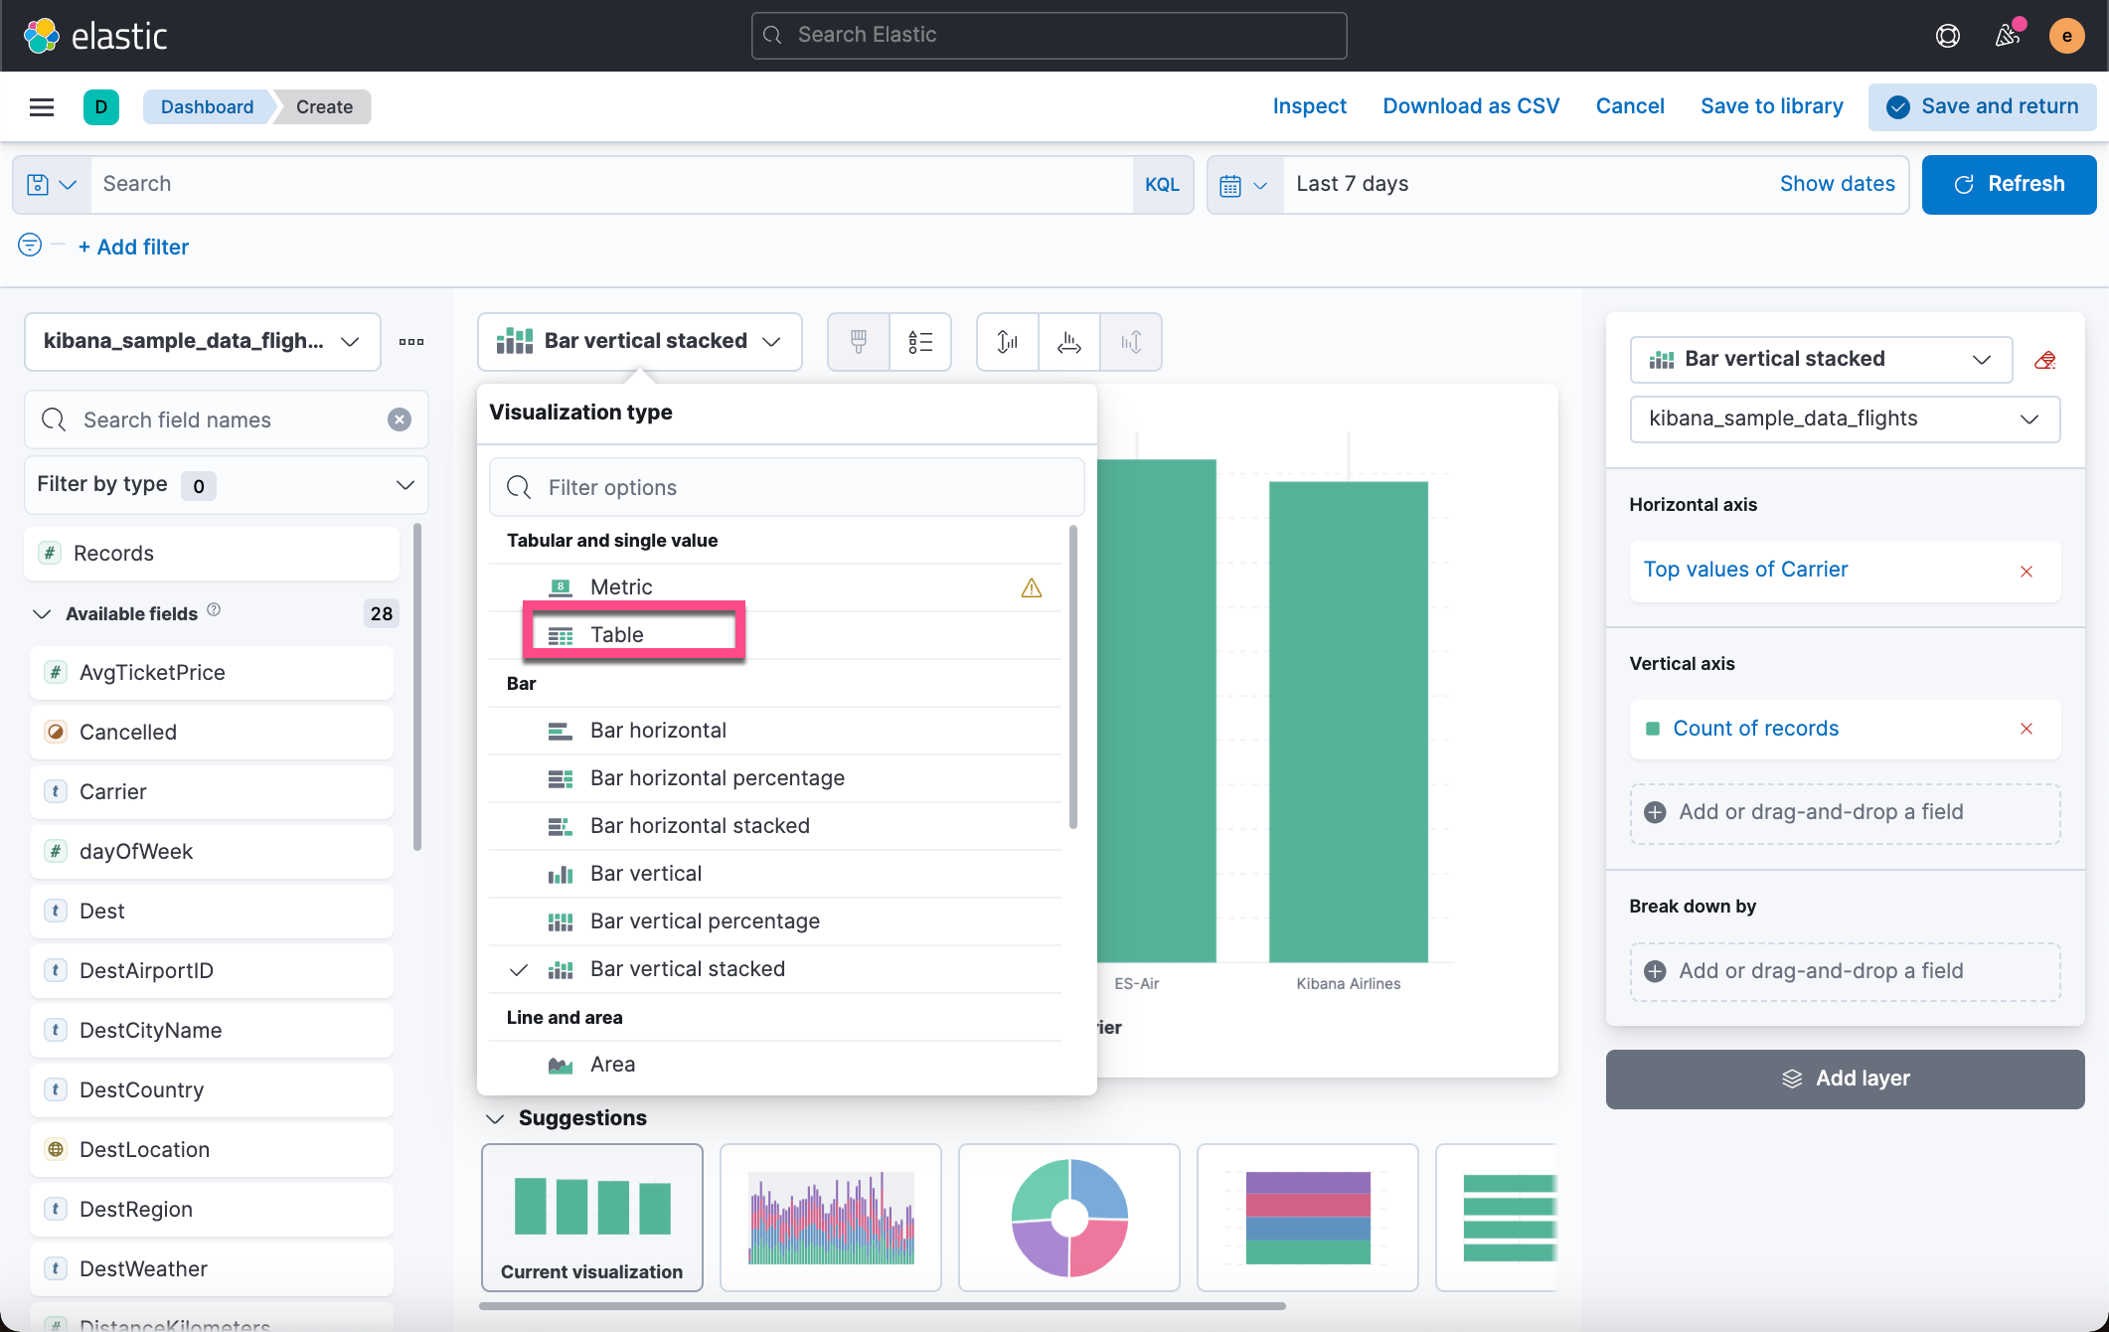Open the help lifebuoy icon
Screen dimensions: 2109x1332
1947,36
